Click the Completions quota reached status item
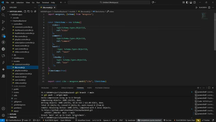This screenshot has height=122, width=216. point(149,120)
